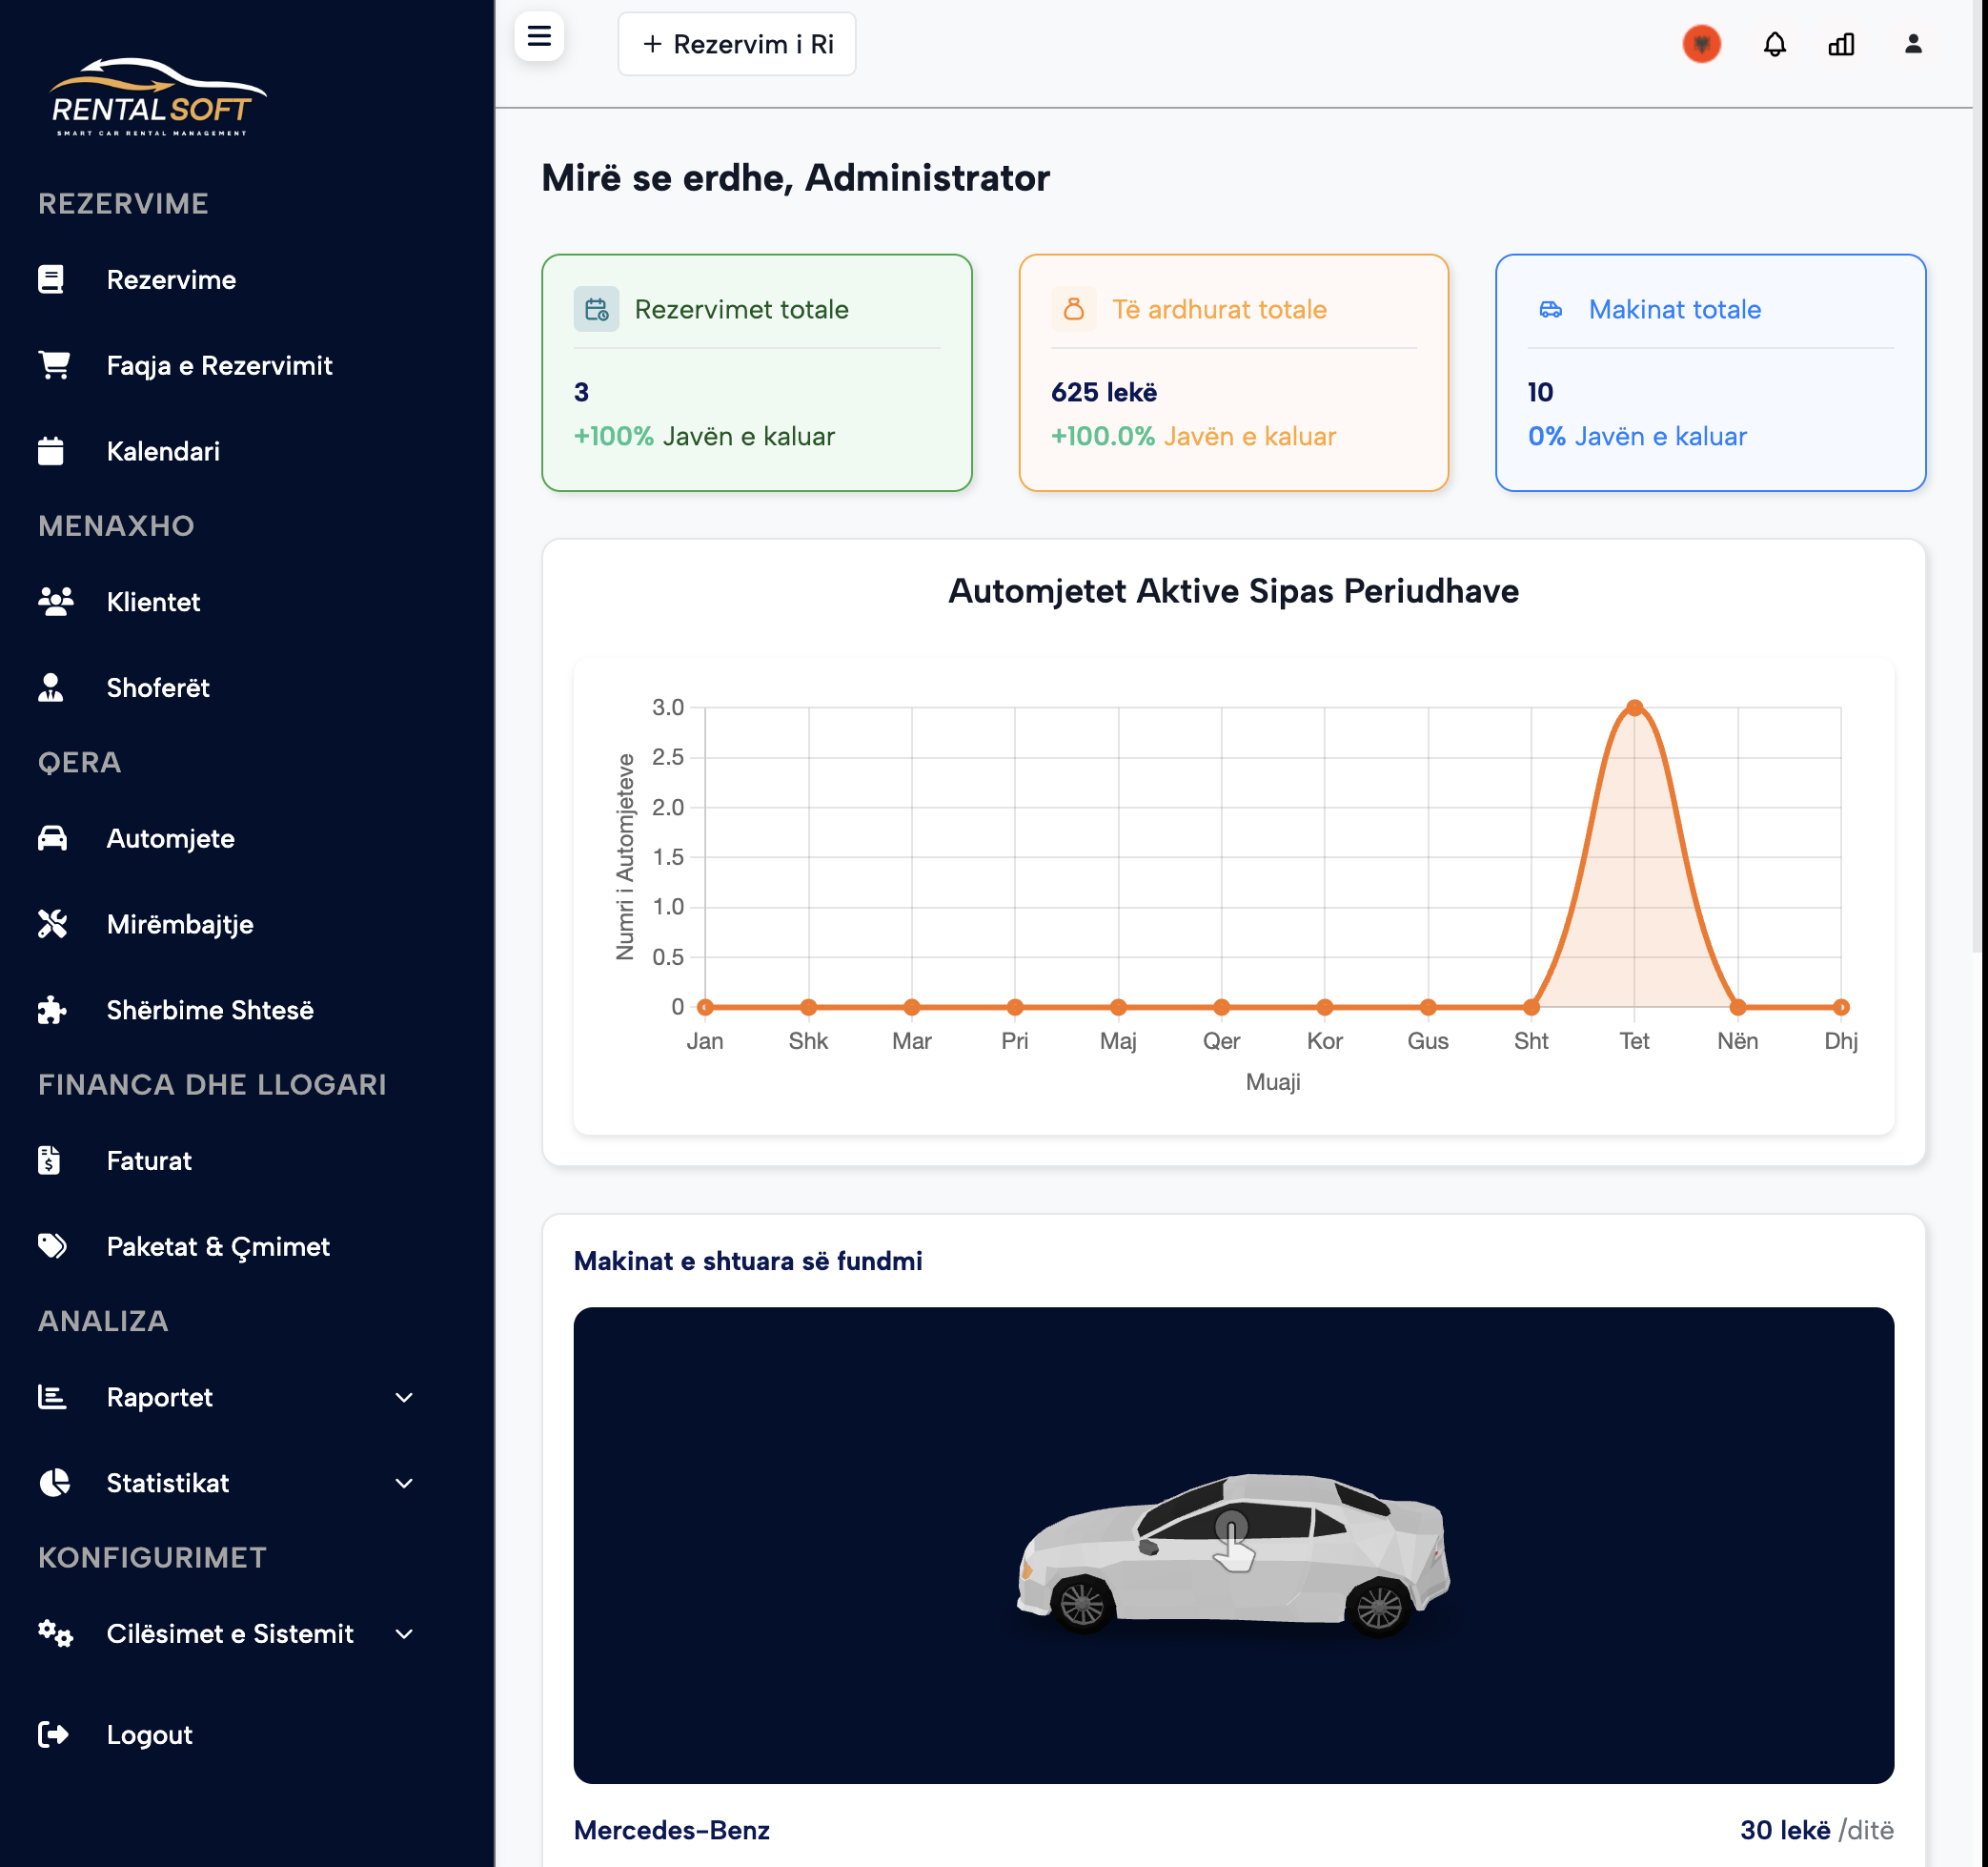Open Paketat & Çmimet menu item
This screenshot has height=1867, width=1988.
217,1246
